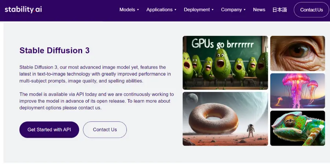
Task: Expand the Company dropdown arrow
Action: (245, 10)
